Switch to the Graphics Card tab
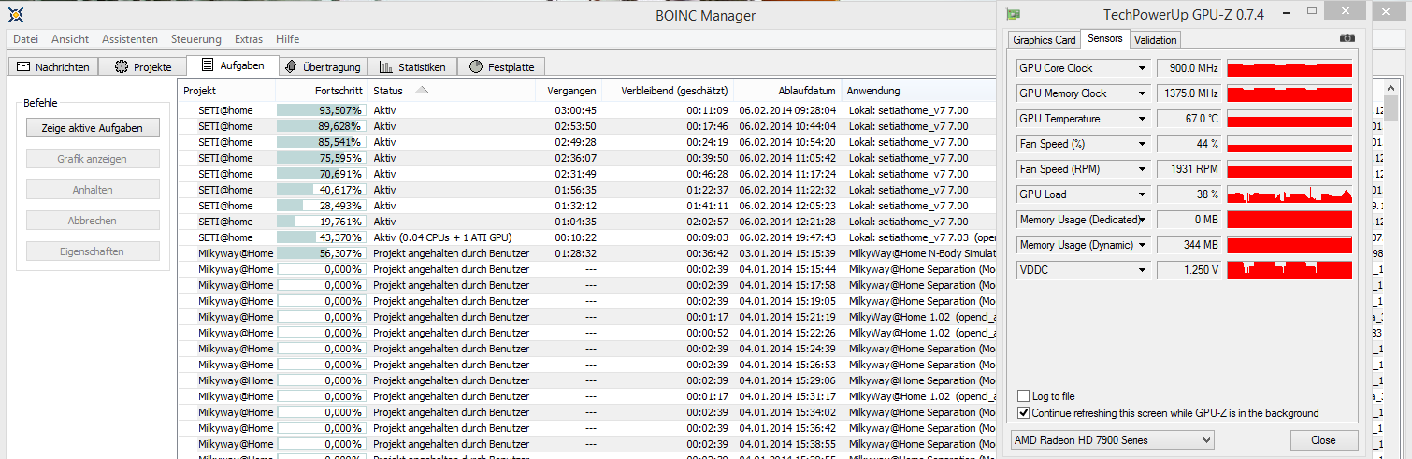This screenshot has height=459, width=1412. (1045, 39)
